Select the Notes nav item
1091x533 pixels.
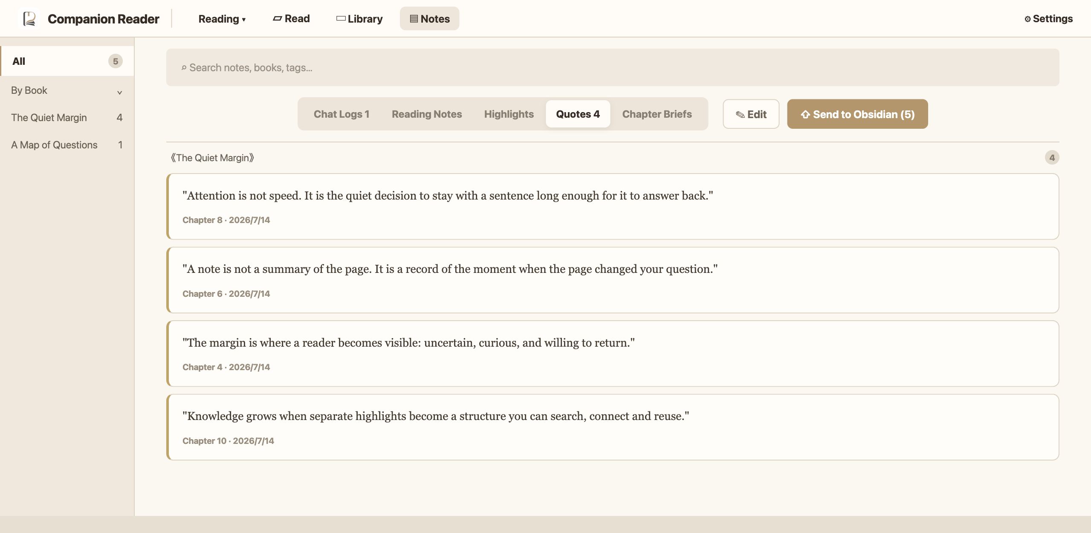click(x=429, y=19)
